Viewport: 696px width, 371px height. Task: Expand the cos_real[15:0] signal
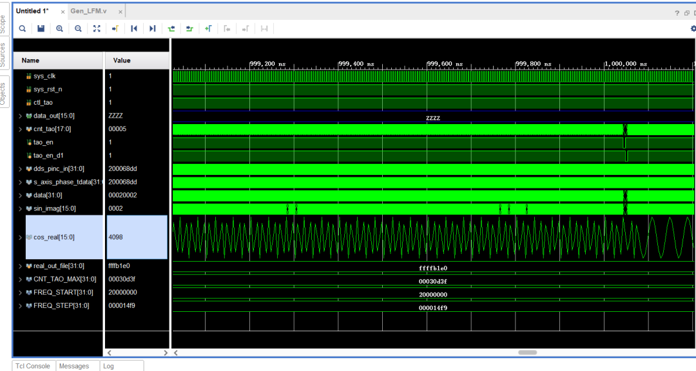pyautogui.click(x=20, y=237)
